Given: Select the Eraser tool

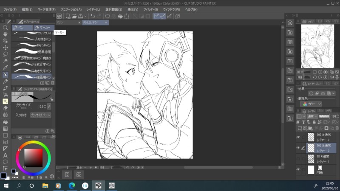Looking at the screenshot, I should pos(5,108).
